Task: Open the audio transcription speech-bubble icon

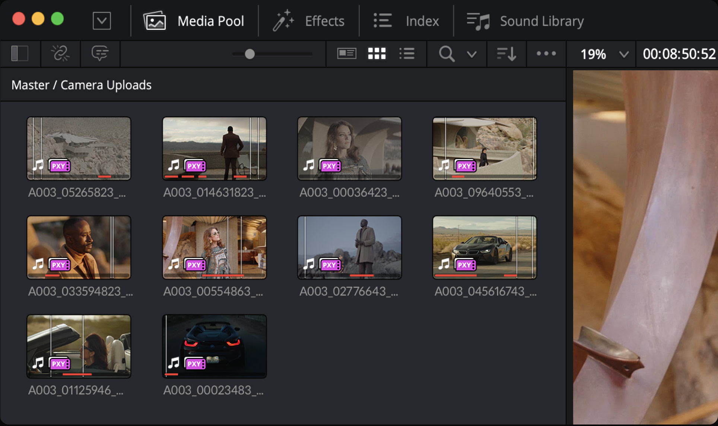Action: pyautogui.click(x=100, y=54)
